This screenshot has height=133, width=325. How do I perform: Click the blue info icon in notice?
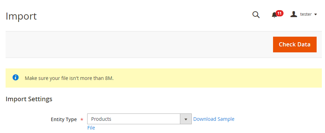click(16, 77)
